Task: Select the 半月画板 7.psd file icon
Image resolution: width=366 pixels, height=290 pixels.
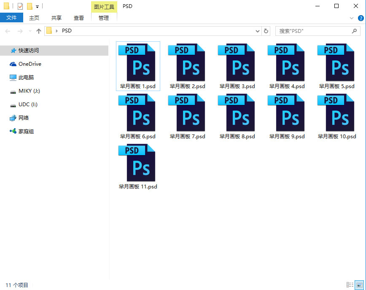Action: 186,113
